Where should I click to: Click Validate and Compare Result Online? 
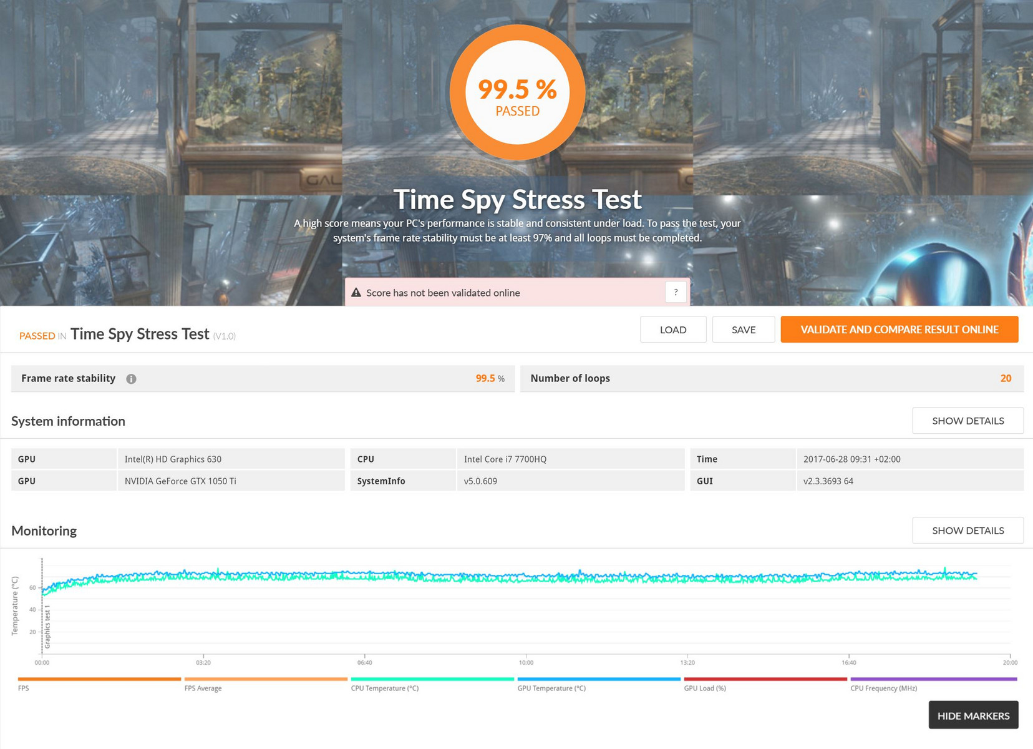[x=899, y=330]
